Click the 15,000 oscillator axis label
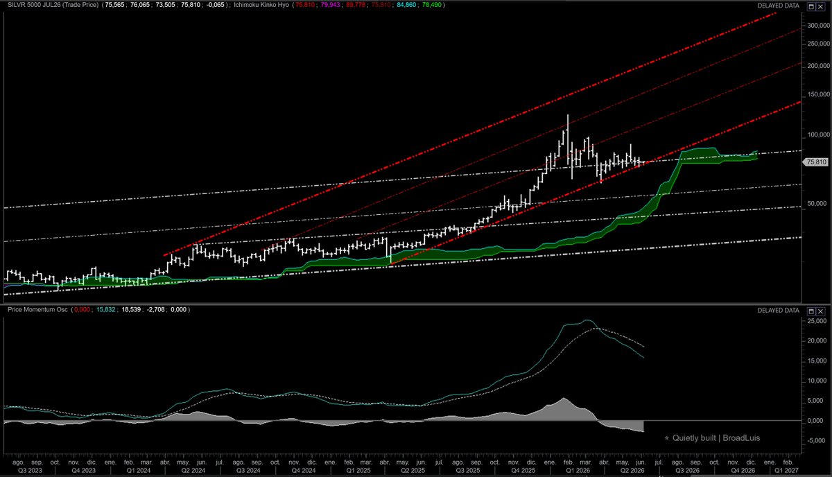 (818, 361)
